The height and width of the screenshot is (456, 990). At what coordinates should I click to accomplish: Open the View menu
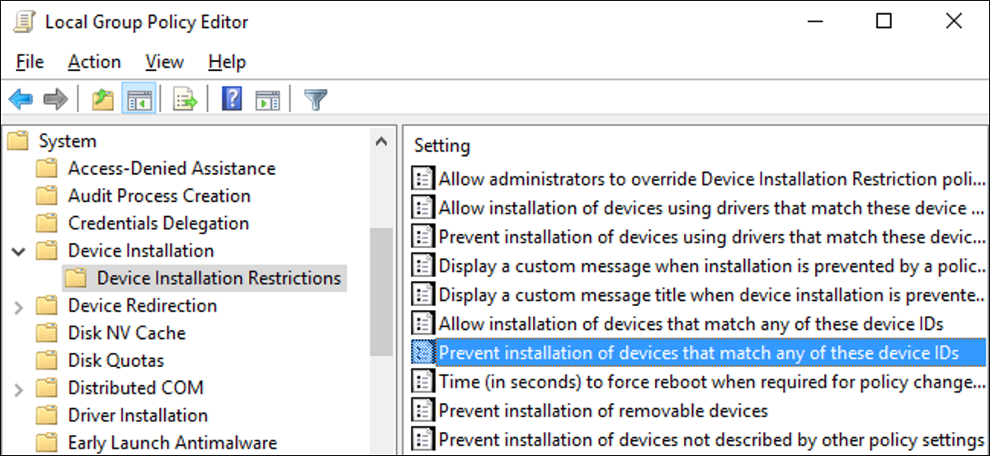point(164,62)
